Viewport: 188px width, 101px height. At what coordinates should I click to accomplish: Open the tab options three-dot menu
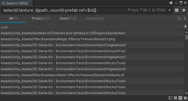coord(185,18)
